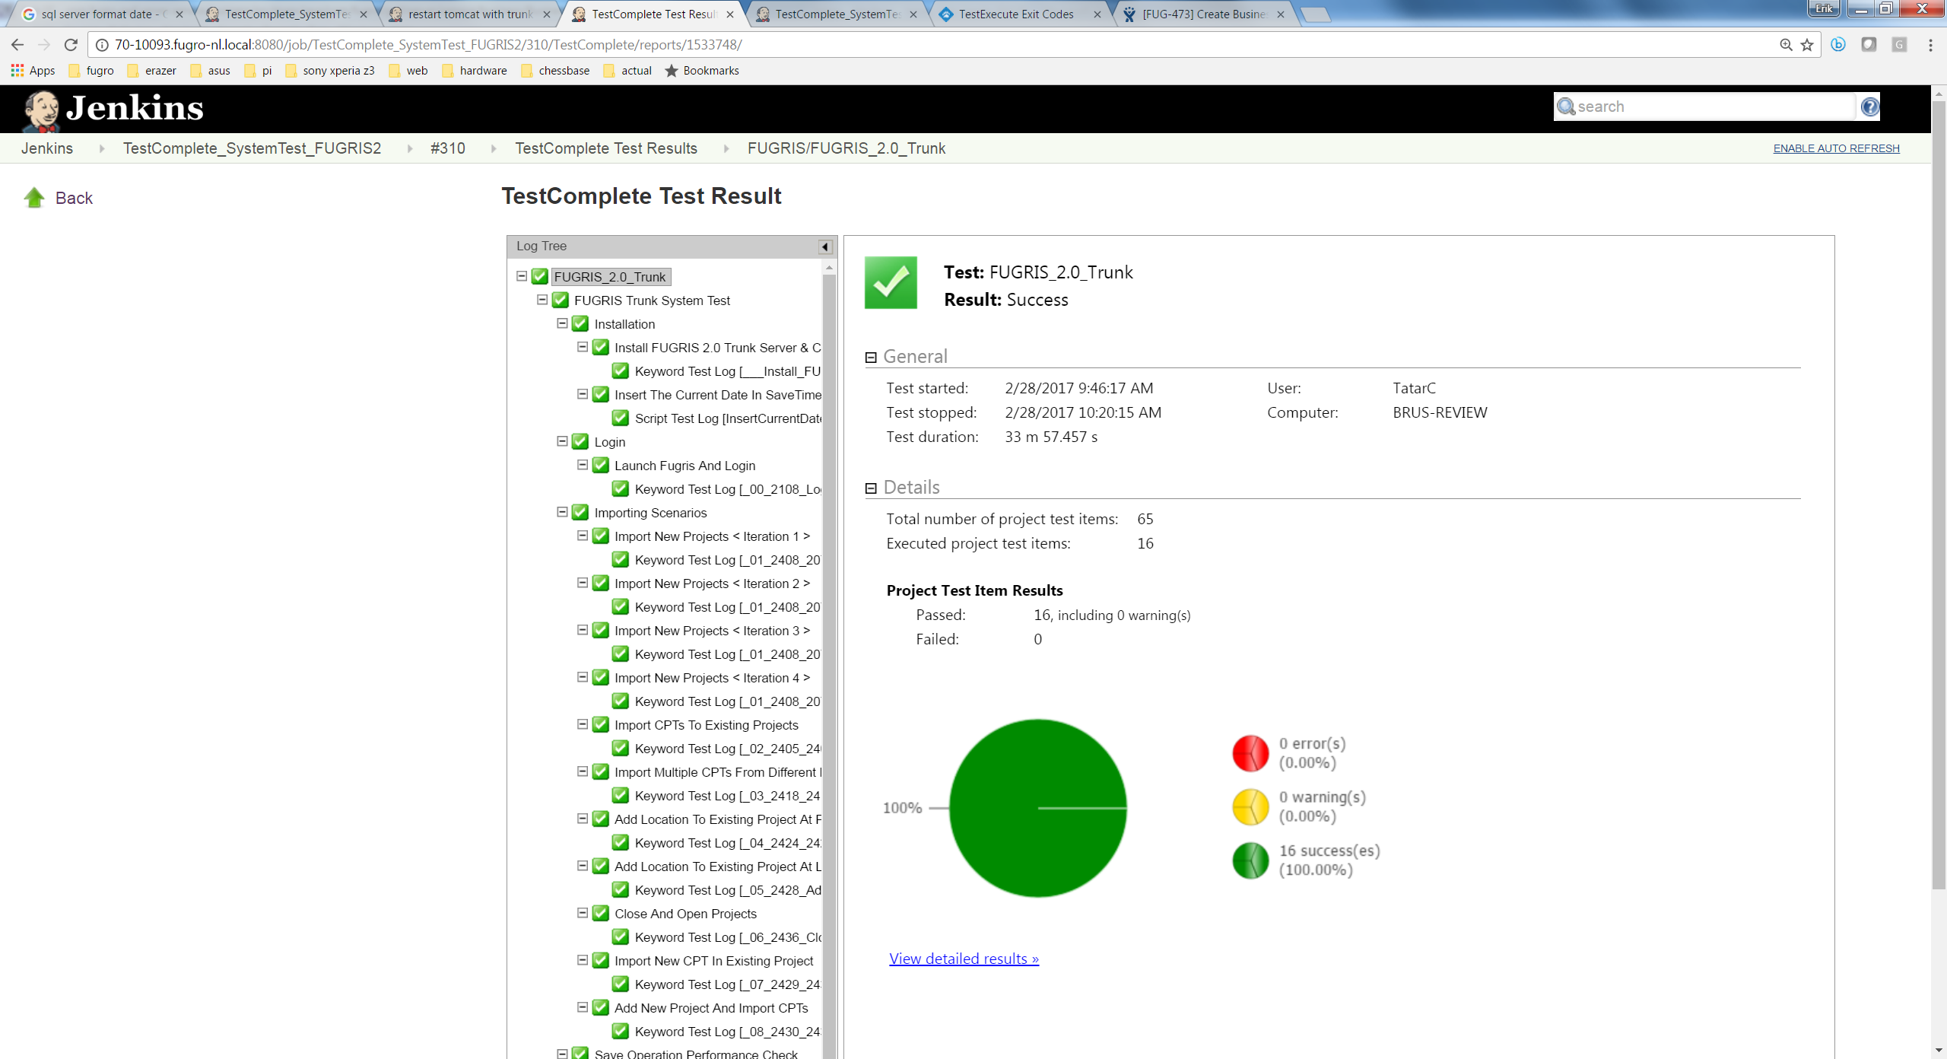Click the Jenkins search input field
Viewport: 1947px width, 1059px height.
1711,107
